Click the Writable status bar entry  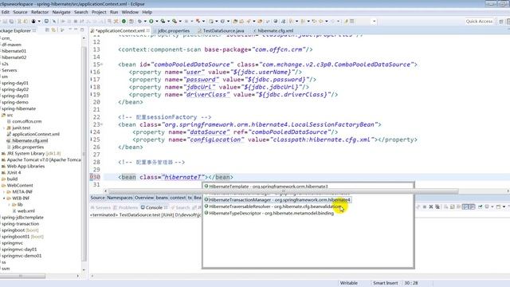click(349, 283)
